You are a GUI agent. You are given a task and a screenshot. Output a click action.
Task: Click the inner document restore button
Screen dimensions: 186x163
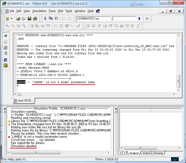[171, 11]
